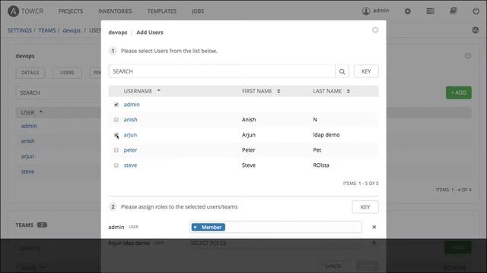Remove the Member role tag x
This screenshot has height=273, width=487.
[x=195, y=227]
